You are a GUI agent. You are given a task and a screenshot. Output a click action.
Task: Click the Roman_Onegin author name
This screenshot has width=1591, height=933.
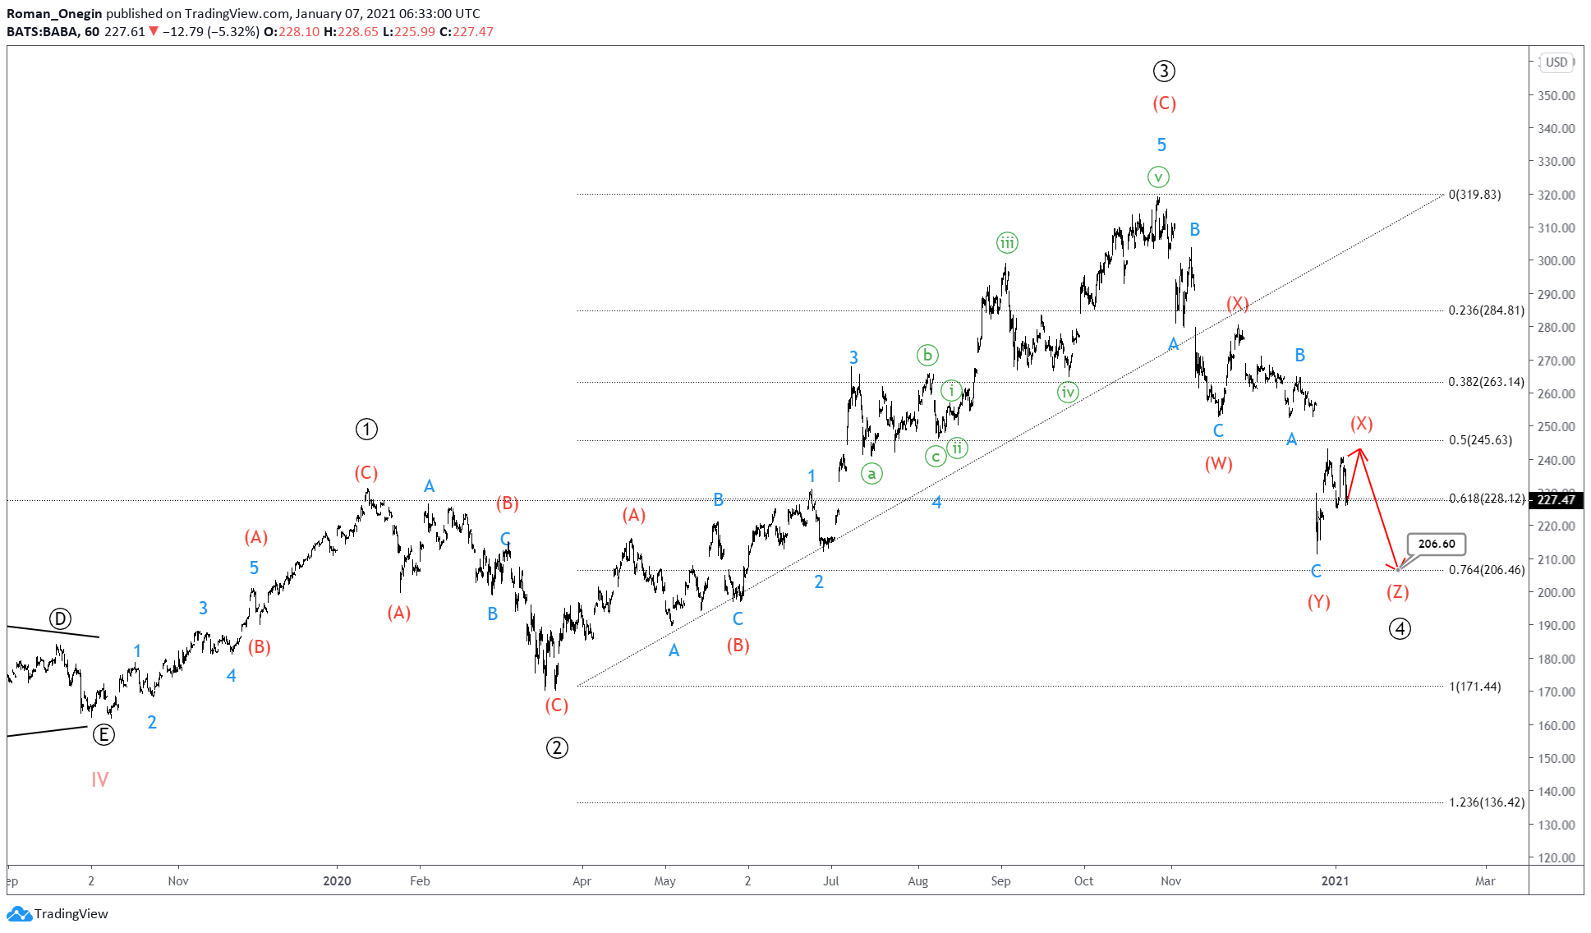coord(54,13)
